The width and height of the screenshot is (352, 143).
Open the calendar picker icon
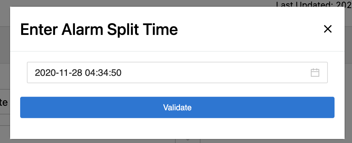[x=315, y=73]
